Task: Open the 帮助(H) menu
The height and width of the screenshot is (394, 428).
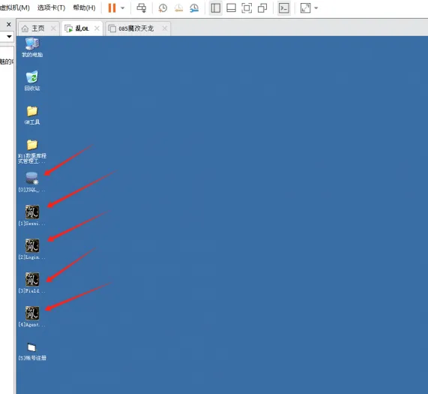Action: coord(85,8)
